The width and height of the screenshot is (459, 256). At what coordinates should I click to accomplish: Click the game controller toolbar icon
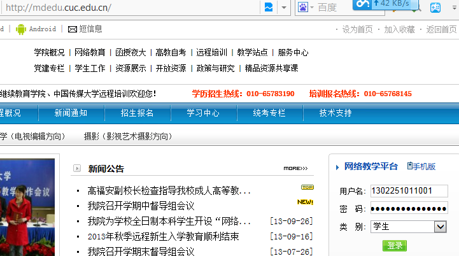[435, 8]
